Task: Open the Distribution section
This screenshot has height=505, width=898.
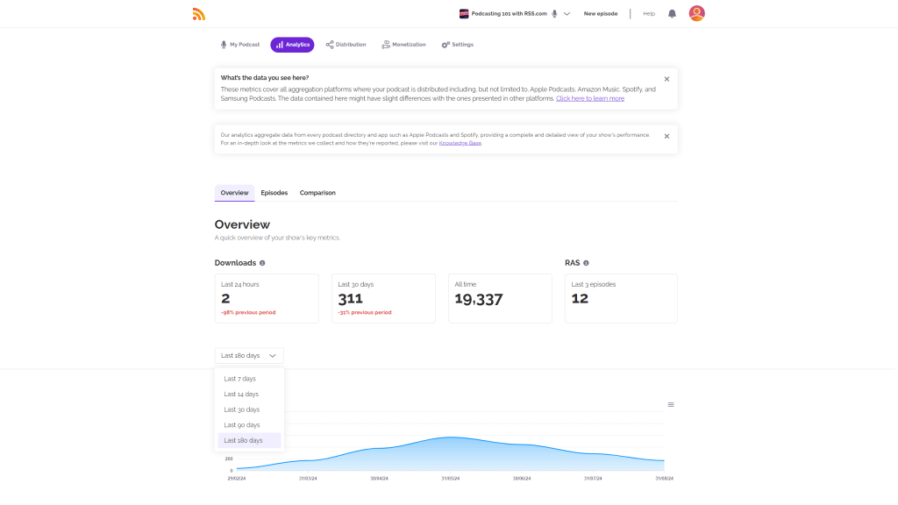Action: [346, 45]
